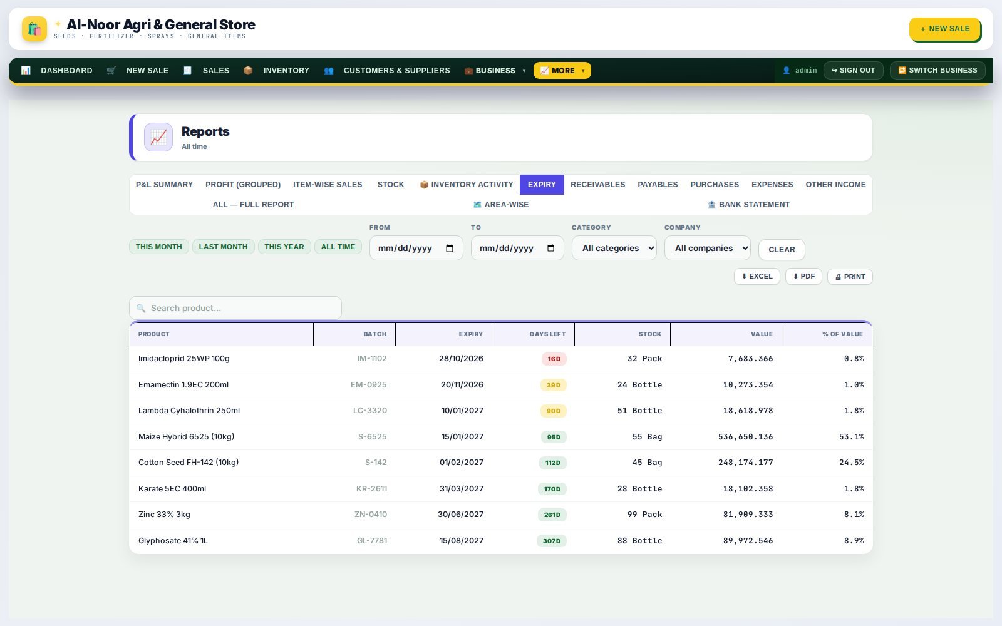The width and height of the screenshot is (1002, 626).
Task: Click the Clear filters button
Action: point(782,249)
